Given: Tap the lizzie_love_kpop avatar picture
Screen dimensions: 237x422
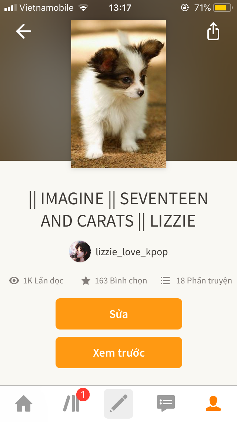Looking at the screenshot, I should [80, 252].
